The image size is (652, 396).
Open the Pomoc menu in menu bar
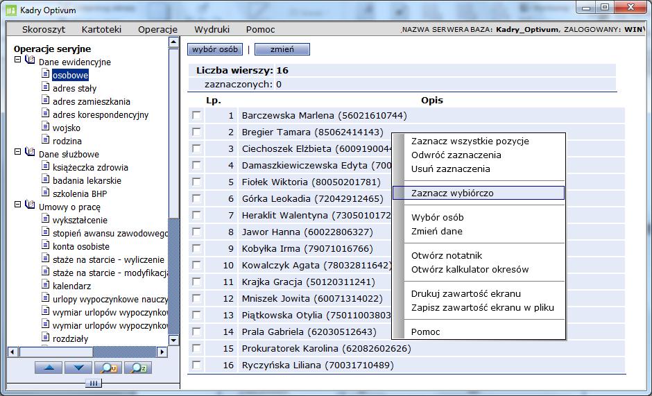coord(260,30)
